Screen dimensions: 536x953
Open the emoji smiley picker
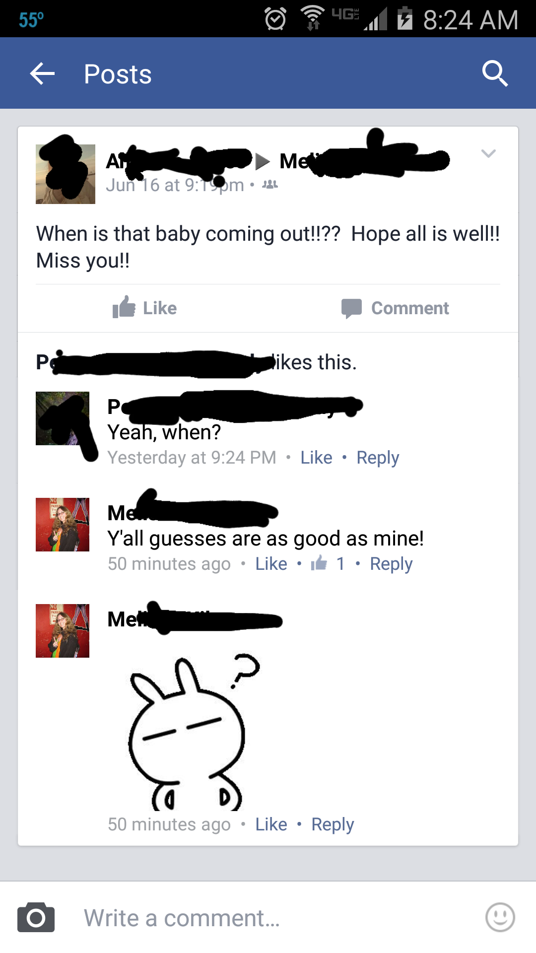(x=500, y=917)
